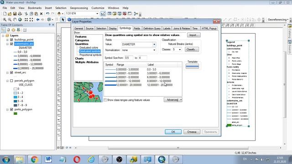Toggle buildings_point layer visibility checkbox
292x164 pixels.
pyautogui.click(x=11, y=40)
